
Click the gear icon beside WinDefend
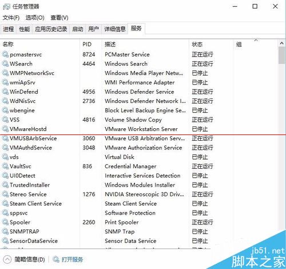click(x=5, y=92)
